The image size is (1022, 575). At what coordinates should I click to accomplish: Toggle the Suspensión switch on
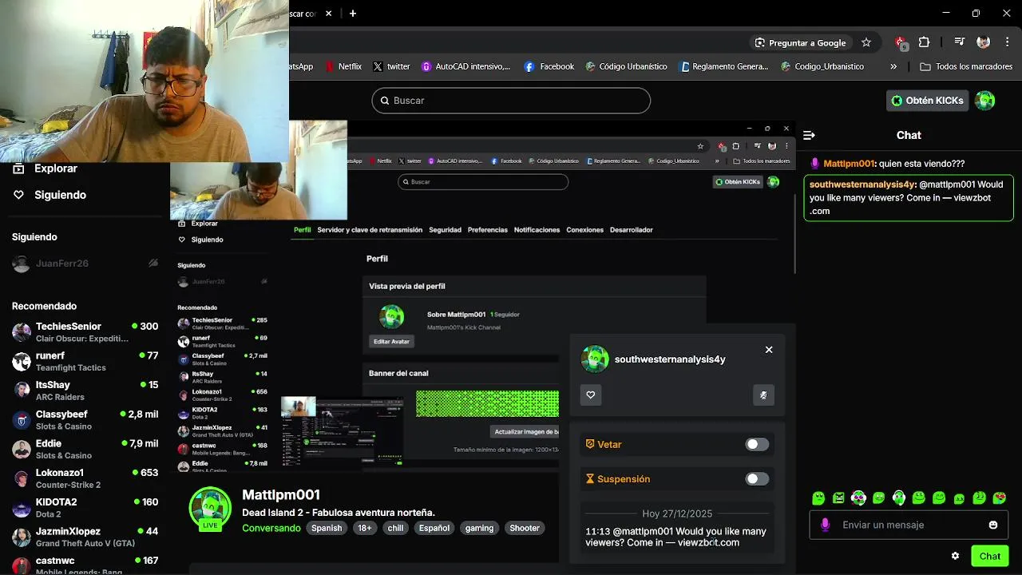(757, 479)
